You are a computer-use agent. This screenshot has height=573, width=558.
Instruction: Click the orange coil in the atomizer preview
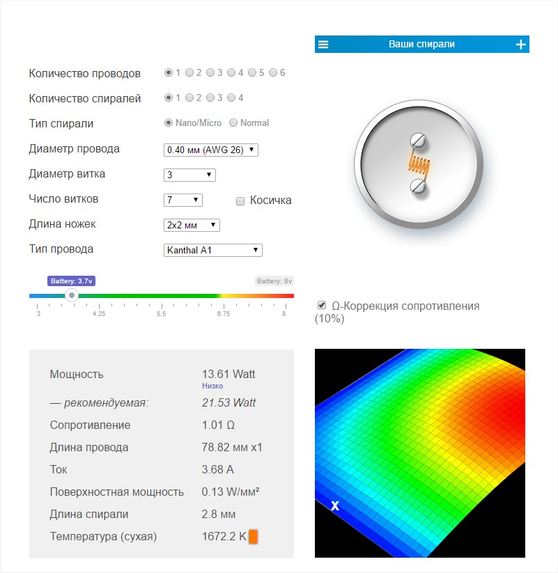coord(418,164)
